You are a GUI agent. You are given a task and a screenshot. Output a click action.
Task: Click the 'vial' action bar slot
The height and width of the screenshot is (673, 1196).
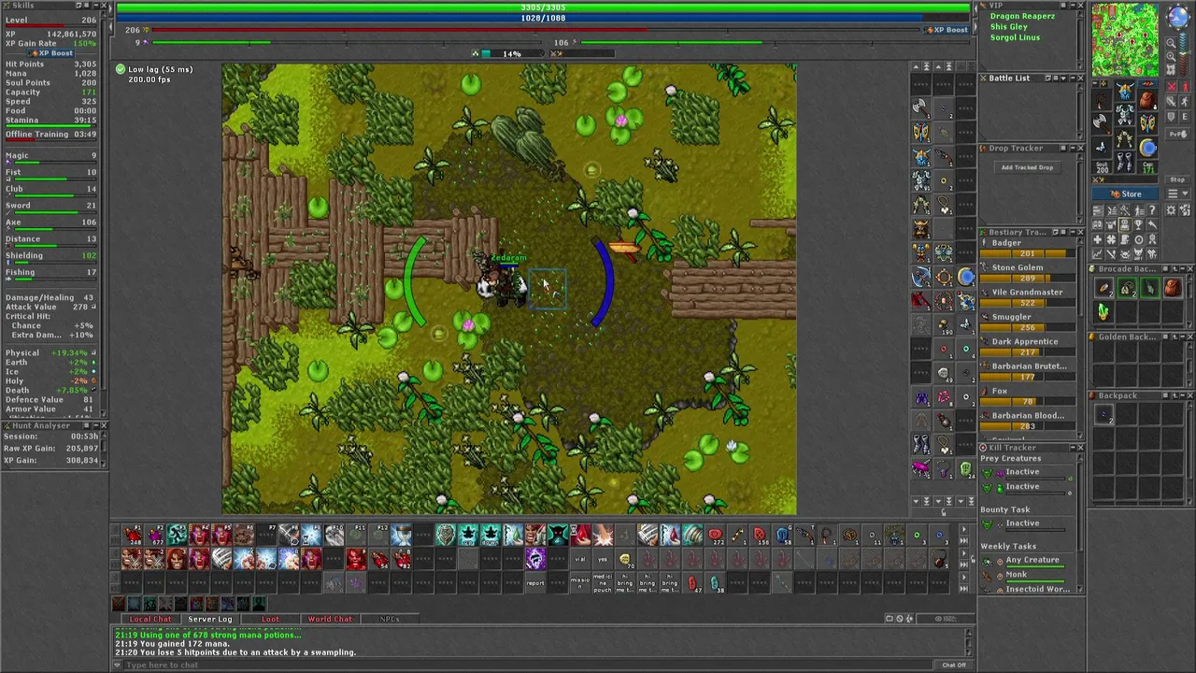click(579, 559)
